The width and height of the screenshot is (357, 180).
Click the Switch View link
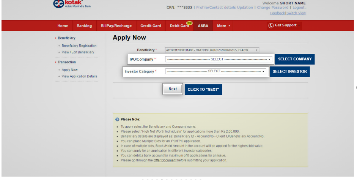coord(296,13)
